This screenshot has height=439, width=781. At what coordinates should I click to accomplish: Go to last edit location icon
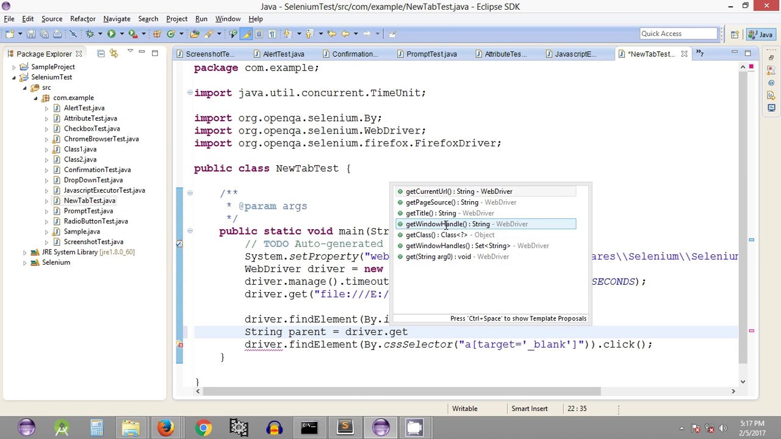point(331,34)
